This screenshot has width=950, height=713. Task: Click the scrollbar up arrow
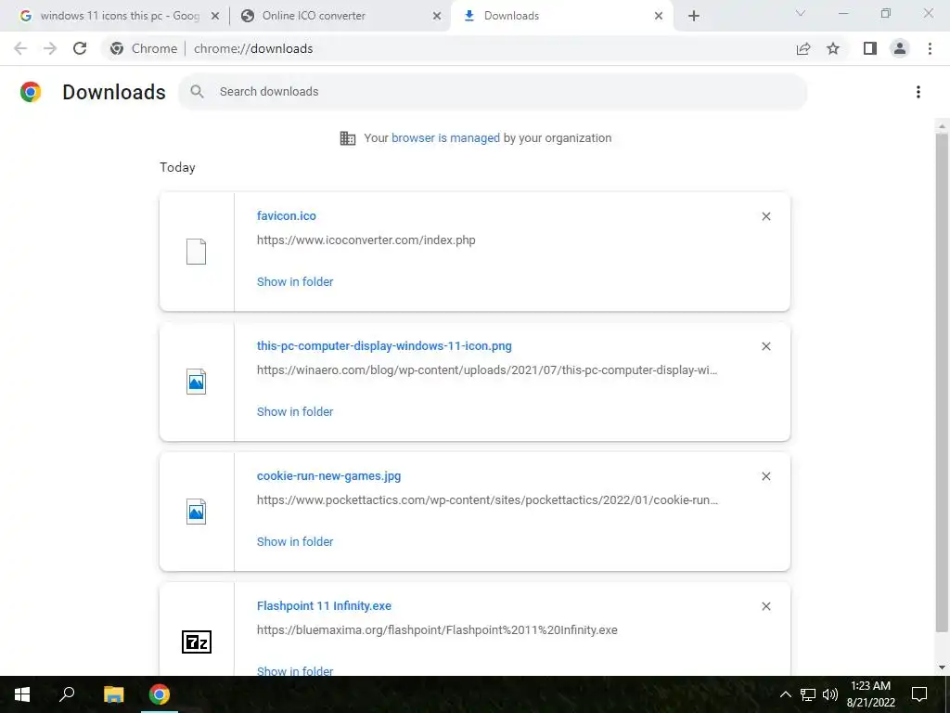point(942,126)
